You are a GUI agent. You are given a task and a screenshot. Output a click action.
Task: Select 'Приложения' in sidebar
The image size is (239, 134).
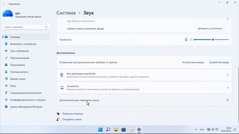point(26,65)
